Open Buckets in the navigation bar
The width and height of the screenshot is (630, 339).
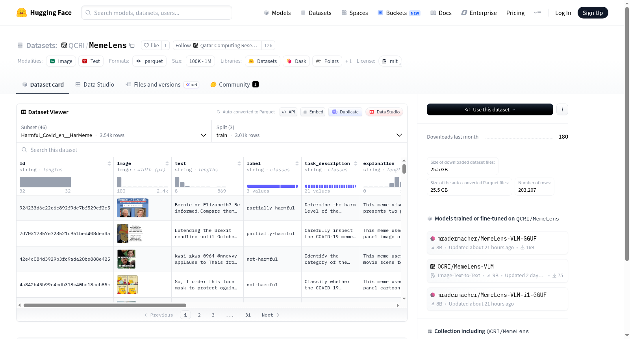[399, 13]
